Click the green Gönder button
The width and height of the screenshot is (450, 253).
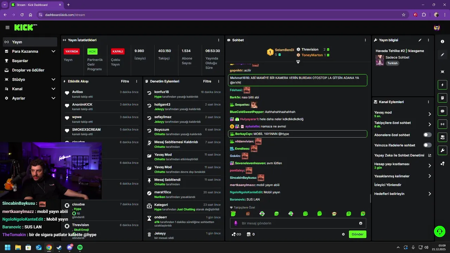click(358, 234)
